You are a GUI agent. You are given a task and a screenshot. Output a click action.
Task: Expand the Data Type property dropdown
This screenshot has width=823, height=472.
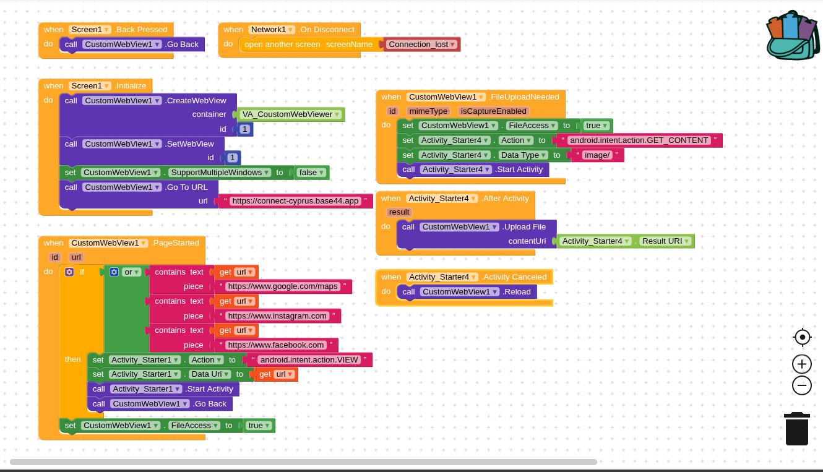[543, 155]
